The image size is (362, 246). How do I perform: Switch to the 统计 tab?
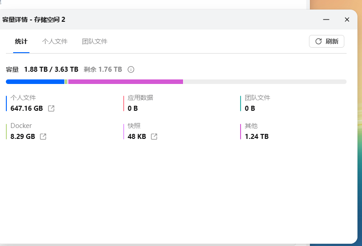pyautogui.click(x=21, y=41)
